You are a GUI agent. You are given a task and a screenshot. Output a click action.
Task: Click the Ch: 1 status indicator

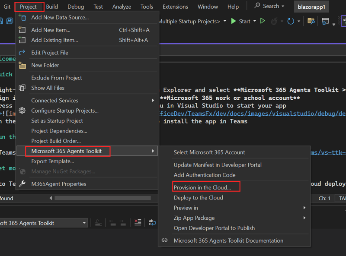[x=325, y=199]
